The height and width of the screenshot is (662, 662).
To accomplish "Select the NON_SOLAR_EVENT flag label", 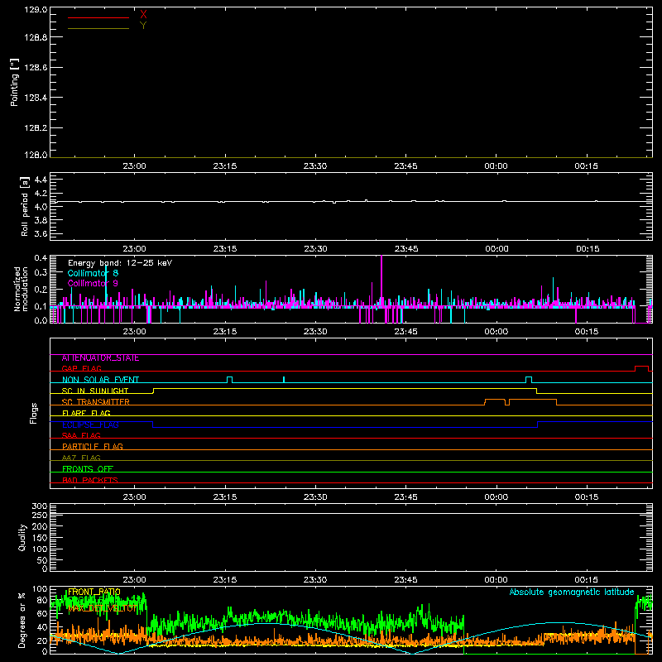I will click(x=100, y=380).
